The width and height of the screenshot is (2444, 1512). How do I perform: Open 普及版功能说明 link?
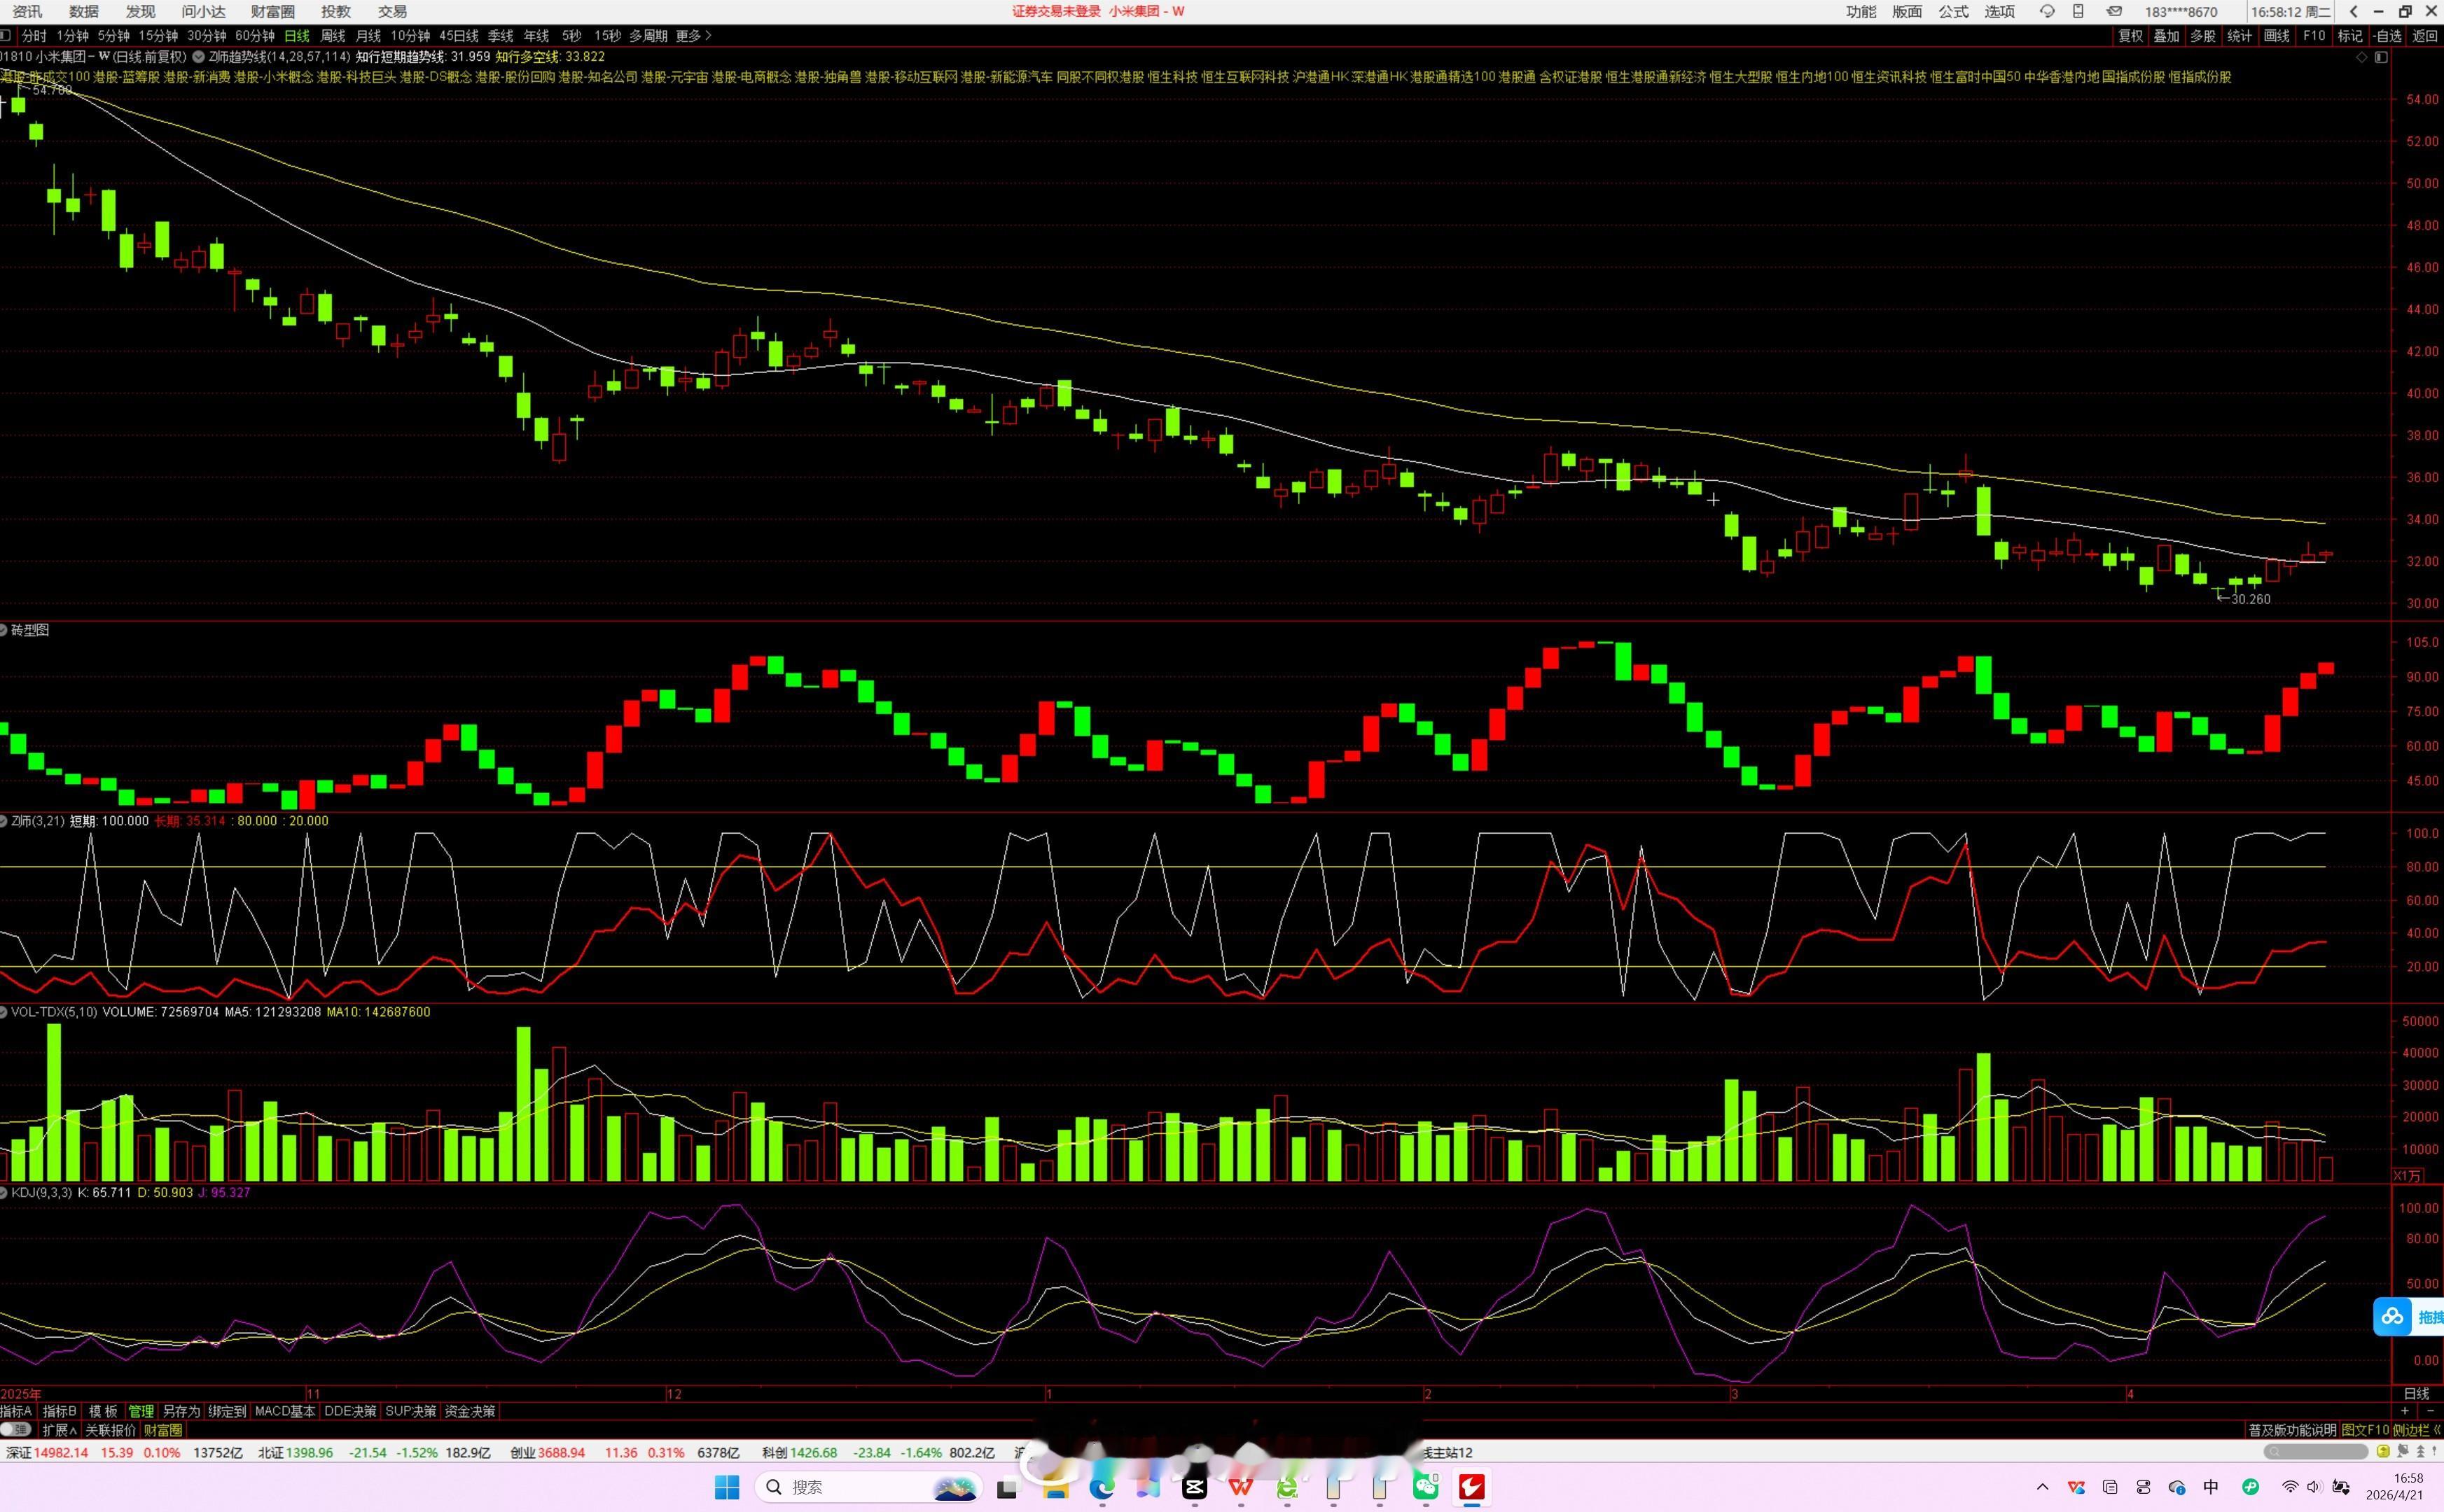tap(2293, 1430)
